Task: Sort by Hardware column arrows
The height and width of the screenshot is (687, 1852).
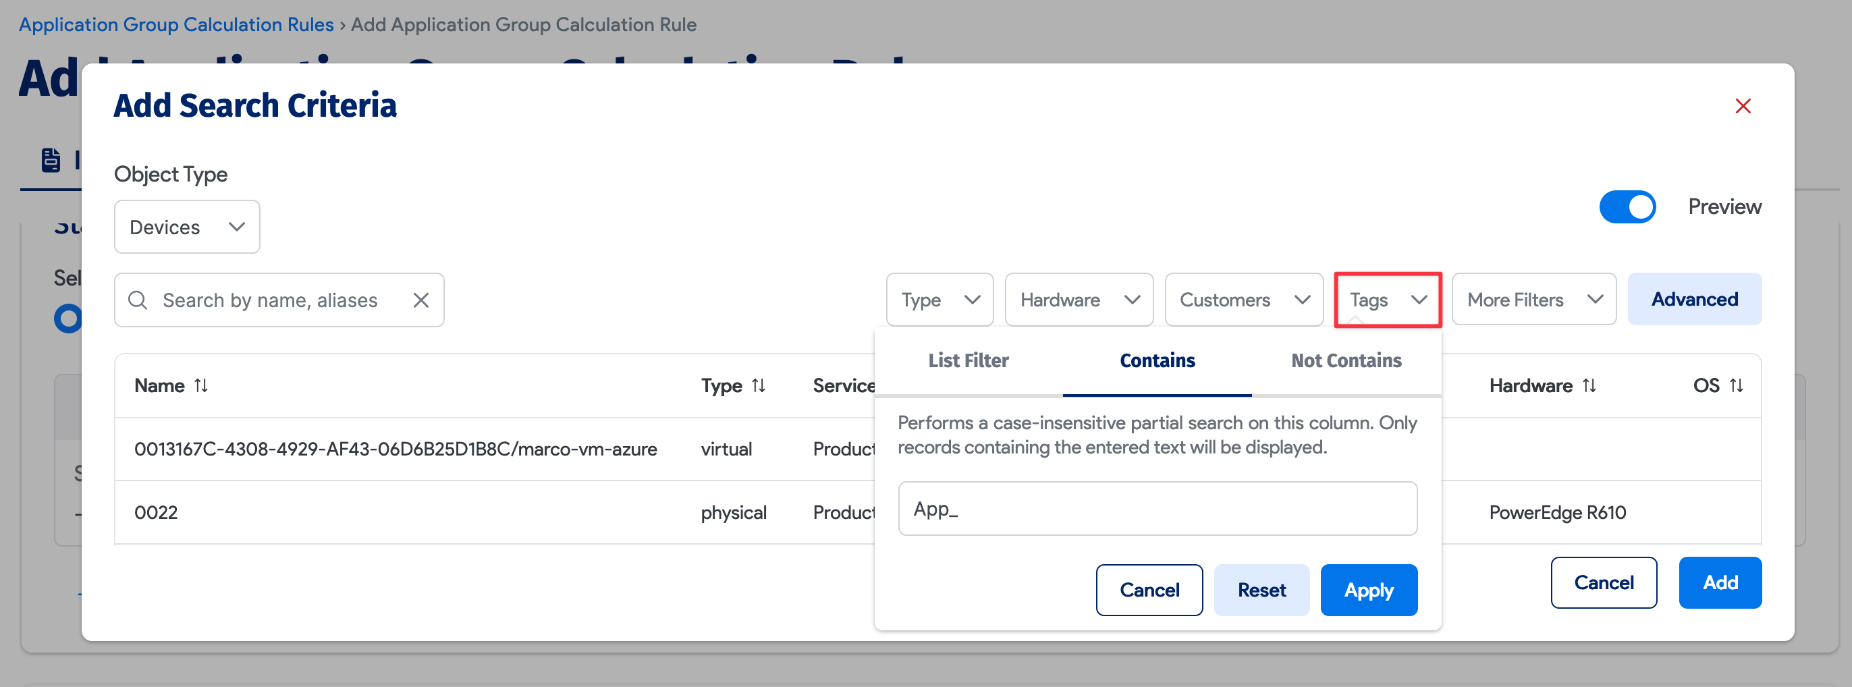Action: [1589, 386]
